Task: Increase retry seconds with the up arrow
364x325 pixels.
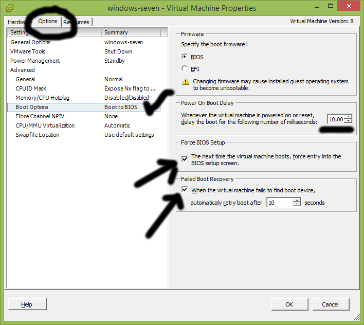Action: coord(297,200)
